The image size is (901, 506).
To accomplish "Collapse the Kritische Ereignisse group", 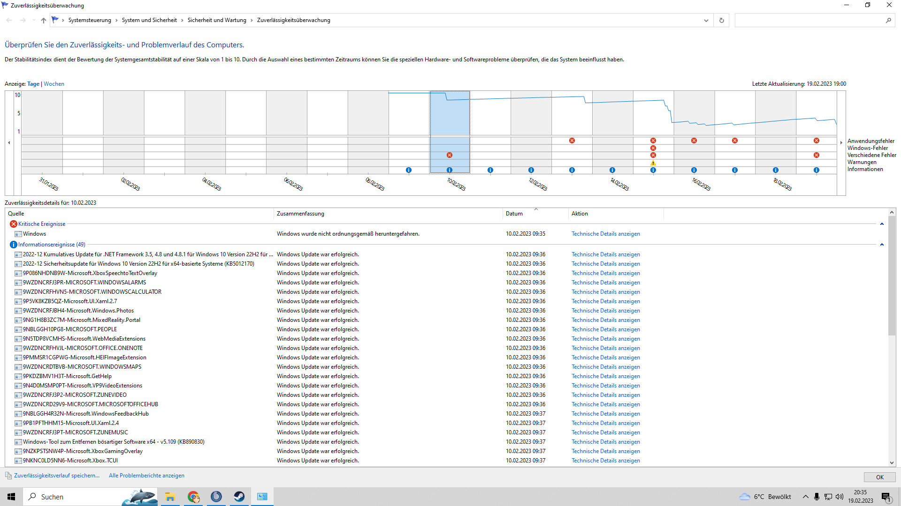I will click(x=882, y=224).
